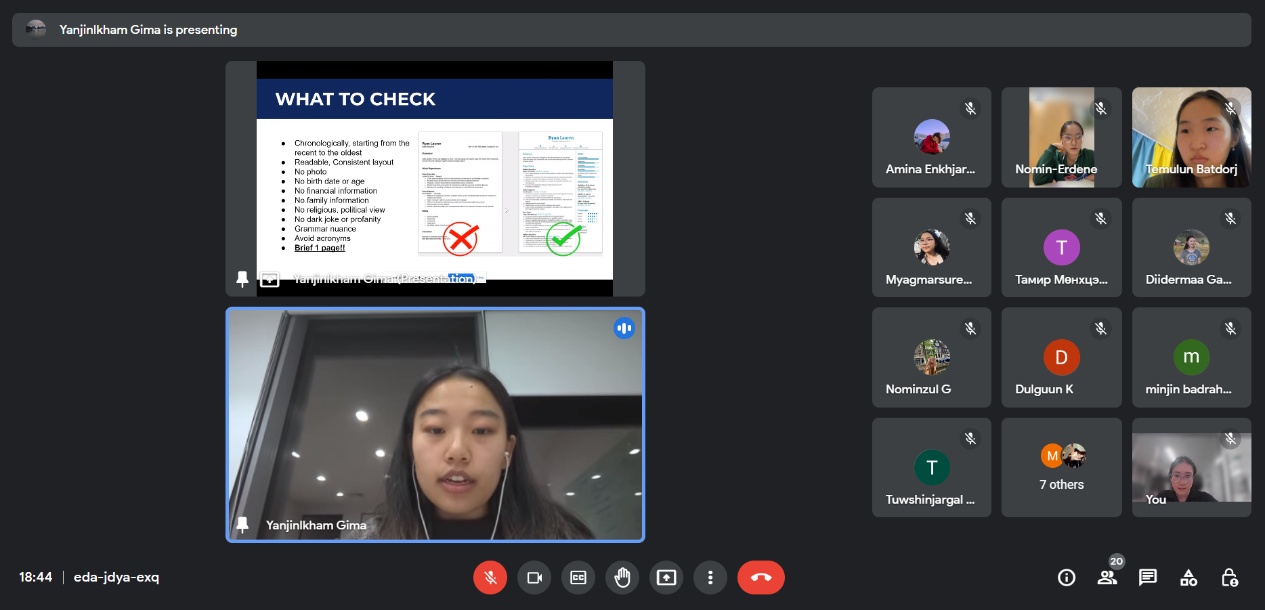The image size is (1265, 610).
Task: Click Tuwshinjargal's muted mic icon
Action: (970, 439)
